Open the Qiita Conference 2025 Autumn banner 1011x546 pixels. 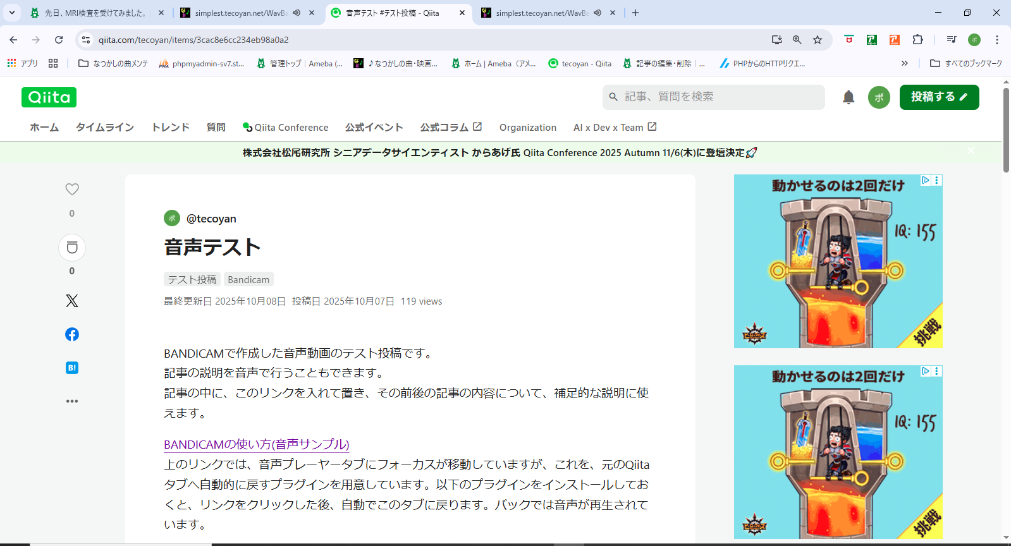pos(500,153)
